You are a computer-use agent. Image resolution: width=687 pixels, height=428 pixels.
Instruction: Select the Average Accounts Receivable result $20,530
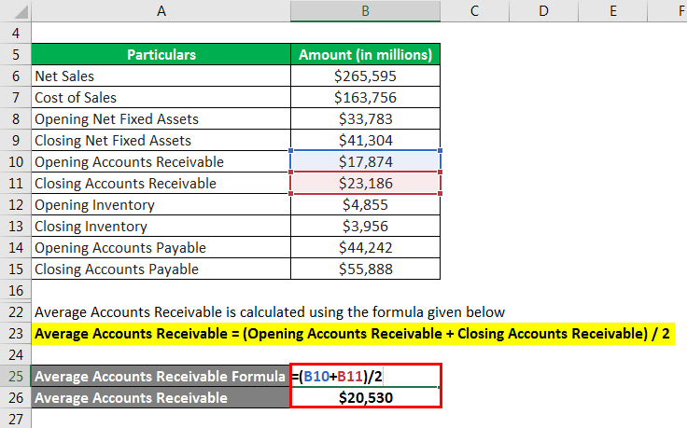point(365,397)
